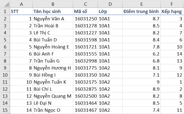Select average score 7.1 cell
Viewport: 184px width, 114px height.
[x=141, y=75]
